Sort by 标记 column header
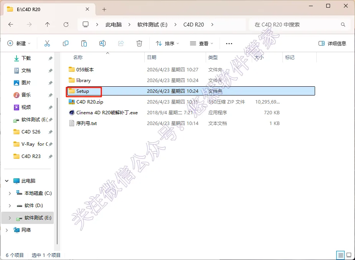Screen dimensions: 355x260 click(x=290, y=57)
